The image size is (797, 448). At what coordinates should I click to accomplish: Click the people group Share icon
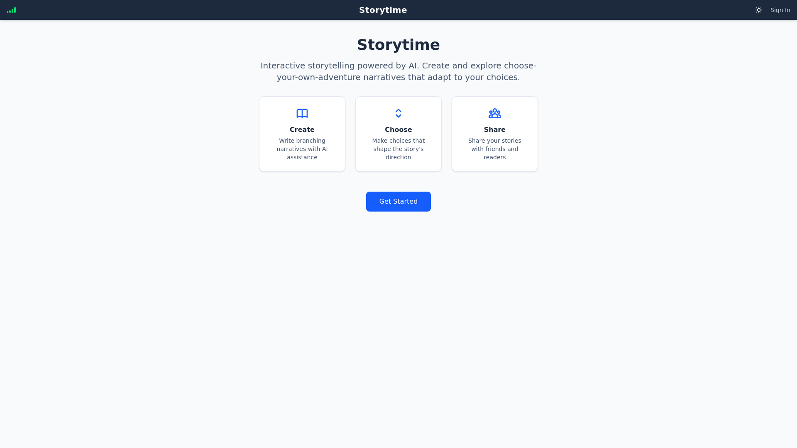[x=495, y=113]
